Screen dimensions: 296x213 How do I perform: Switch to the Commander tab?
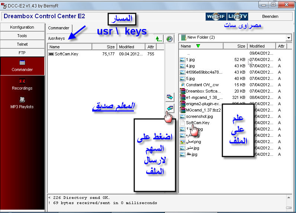tap(59, 28)
